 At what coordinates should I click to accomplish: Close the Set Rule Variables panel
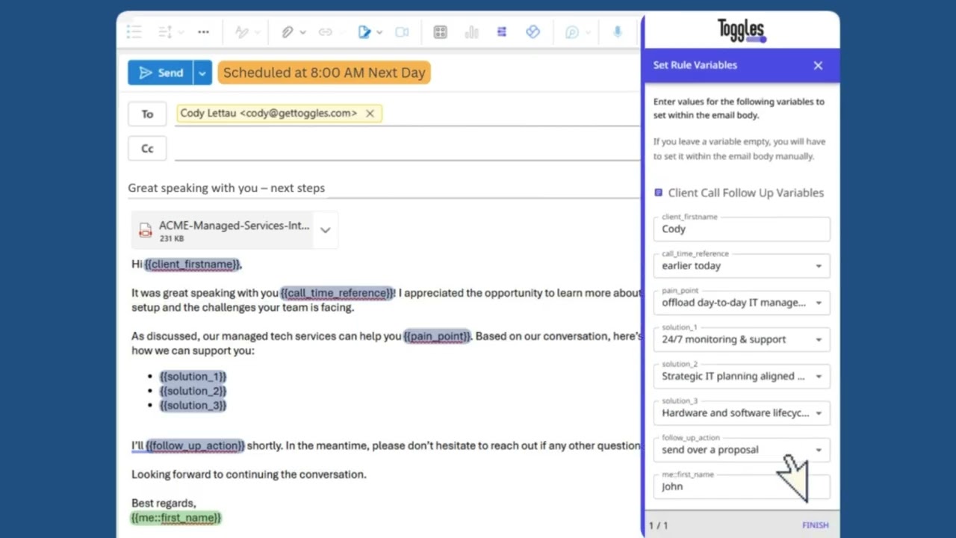(x=818, y=66)
